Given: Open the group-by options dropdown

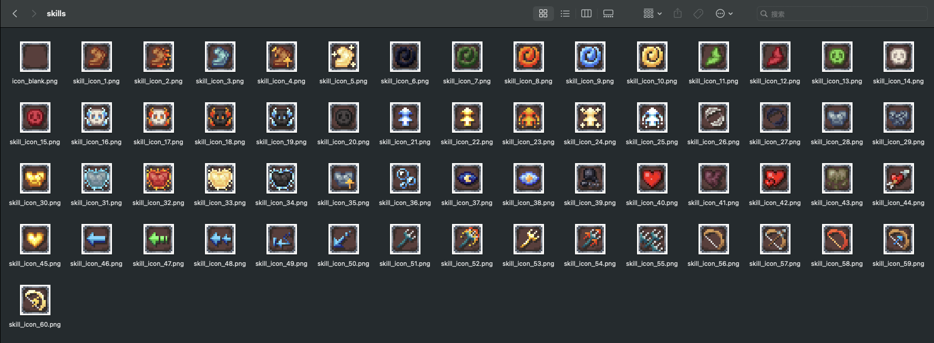Looking at the screenshot, I should [652, 14].
